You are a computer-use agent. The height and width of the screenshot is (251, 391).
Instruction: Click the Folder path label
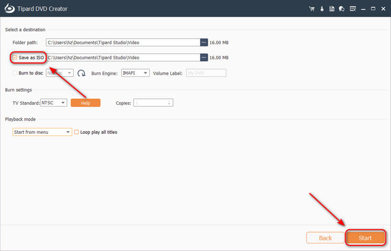[25, 42]
